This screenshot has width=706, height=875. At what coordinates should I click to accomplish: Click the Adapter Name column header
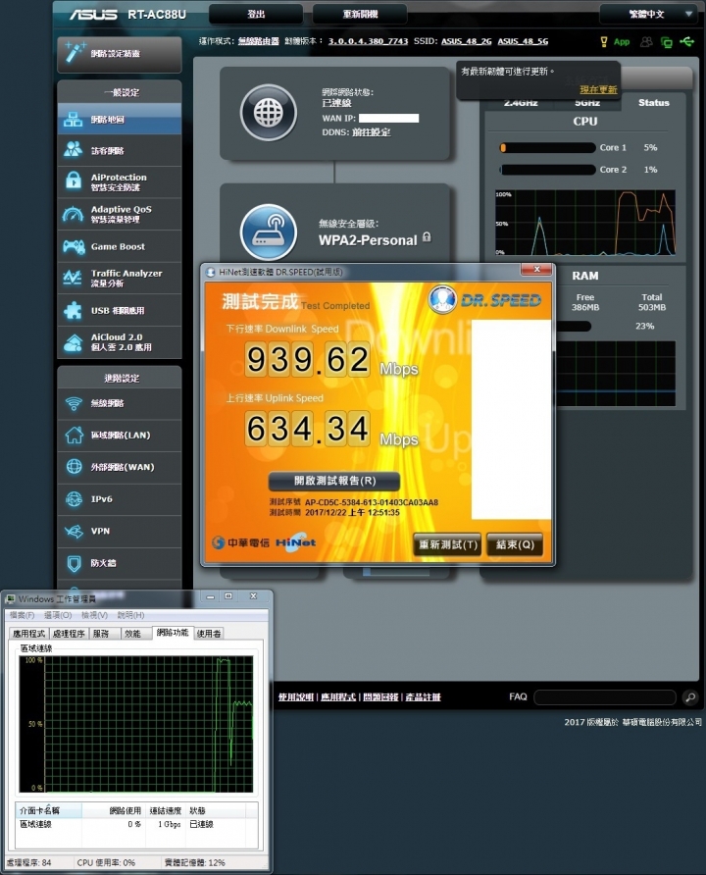(x=49, y=810)
